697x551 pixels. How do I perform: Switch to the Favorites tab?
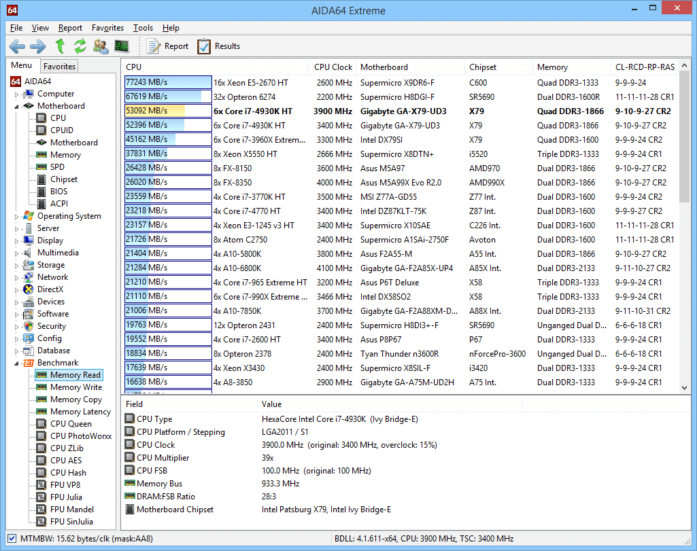point(58,65)
